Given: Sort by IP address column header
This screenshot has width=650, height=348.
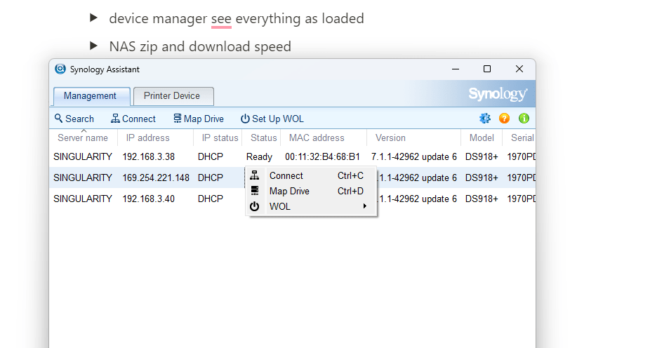Looking at the screenshot, I should 155,138.
